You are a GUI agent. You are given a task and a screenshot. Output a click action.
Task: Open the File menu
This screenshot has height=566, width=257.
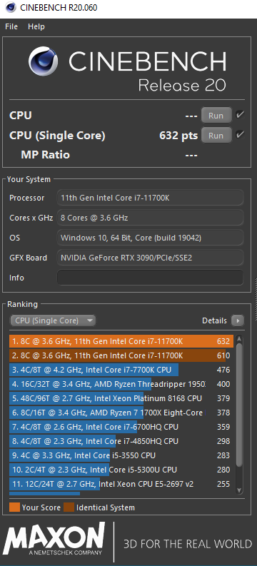point(11,26)
